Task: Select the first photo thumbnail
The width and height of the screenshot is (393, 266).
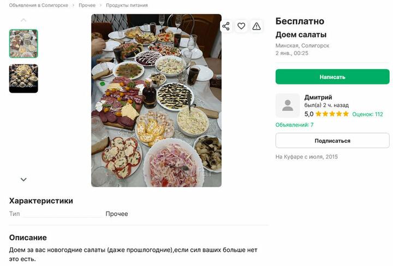Action: [23, 44]
